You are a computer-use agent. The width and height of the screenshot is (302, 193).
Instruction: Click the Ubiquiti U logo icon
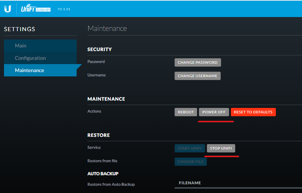click(x=8, y=9)
